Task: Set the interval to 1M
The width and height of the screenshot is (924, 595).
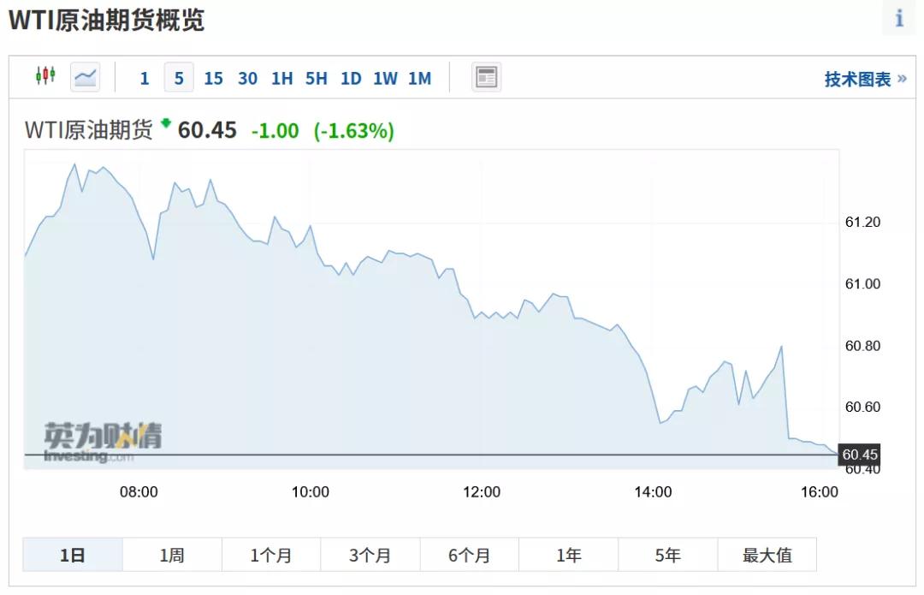Action: (x=419, y=79)
